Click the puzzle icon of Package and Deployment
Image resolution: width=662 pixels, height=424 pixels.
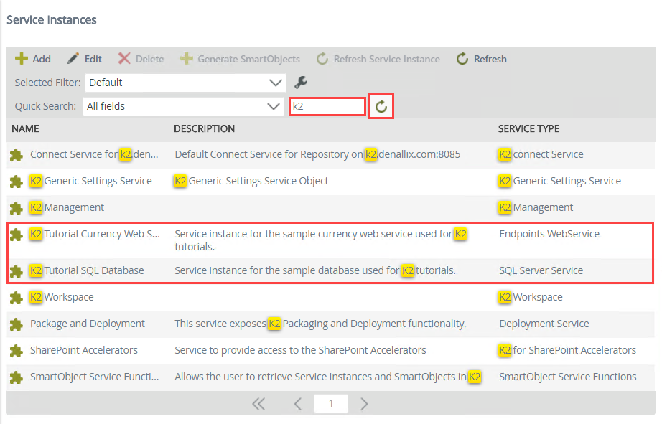pyautogui.click(x=16, y=324)
